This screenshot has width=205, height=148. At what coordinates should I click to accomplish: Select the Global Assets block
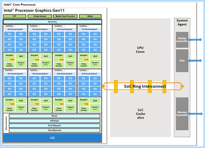pyautogui.click(x=40, y=16)
